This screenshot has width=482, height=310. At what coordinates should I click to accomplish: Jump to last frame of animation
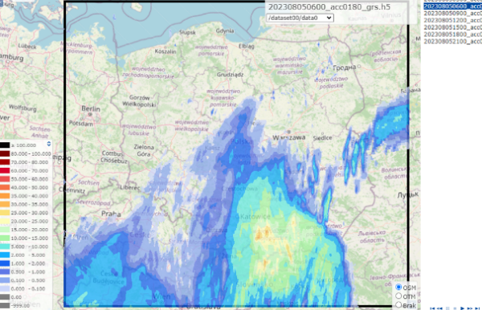477,308
